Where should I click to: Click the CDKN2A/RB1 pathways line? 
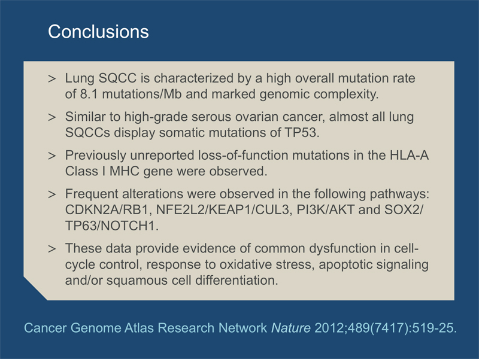coord(244,210)
